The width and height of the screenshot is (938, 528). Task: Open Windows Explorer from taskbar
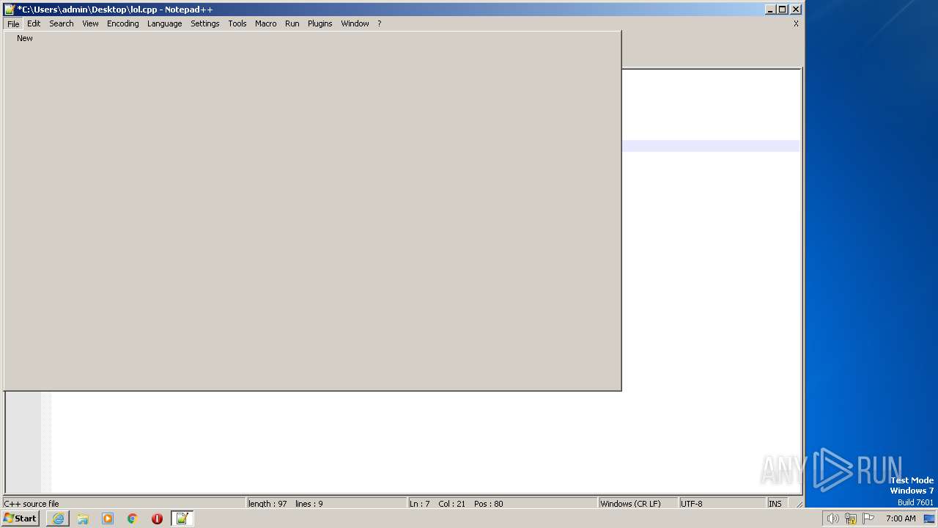(83, 518)
